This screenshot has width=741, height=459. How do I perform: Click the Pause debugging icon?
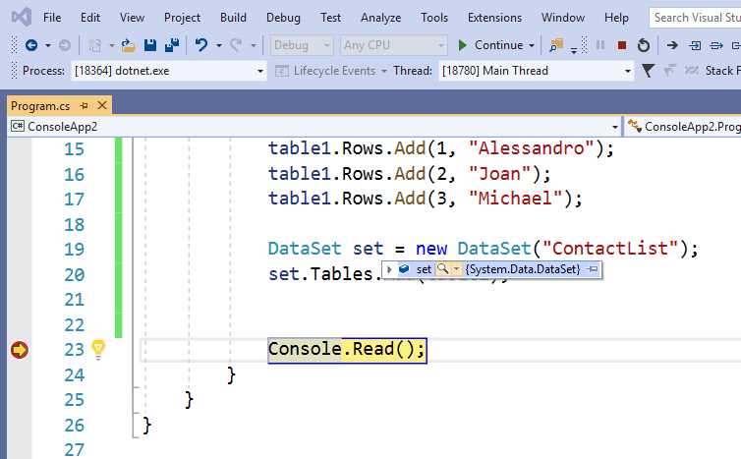(600, 45)
